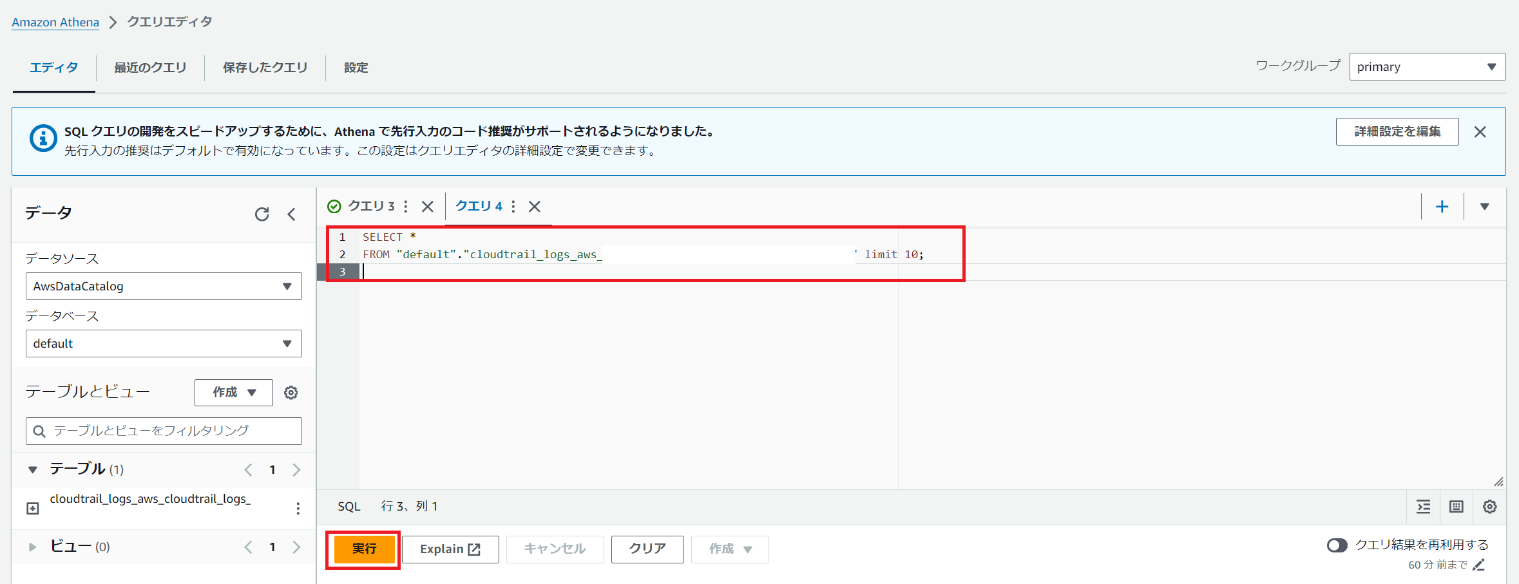Dismiss the info banner with the X icon
Image resolution: width=1519 pixels, height=584 pixels.
click(x=1480, y=132)
